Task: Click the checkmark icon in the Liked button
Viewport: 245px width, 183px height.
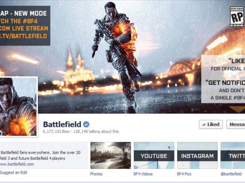Action: [x=204, y=125]
